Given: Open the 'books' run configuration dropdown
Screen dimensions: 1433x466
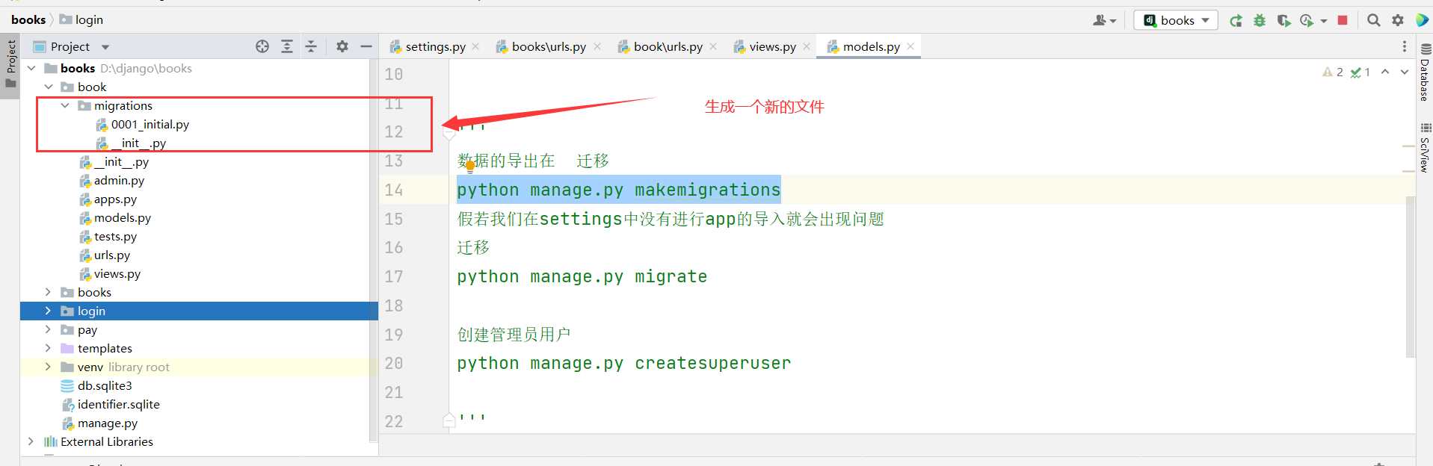Looking at the screenshot, I should click(1176, 21).
